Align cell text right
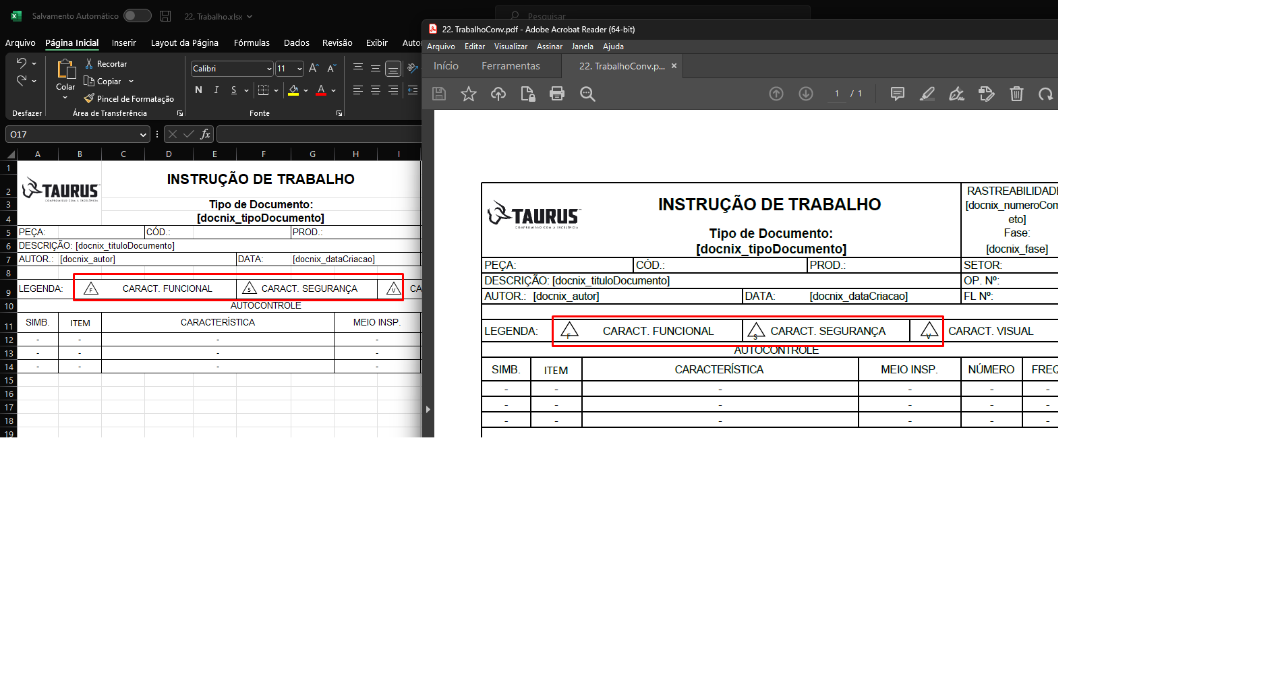The height and width of the screenshot is (678, 1276). coord(393,90)
